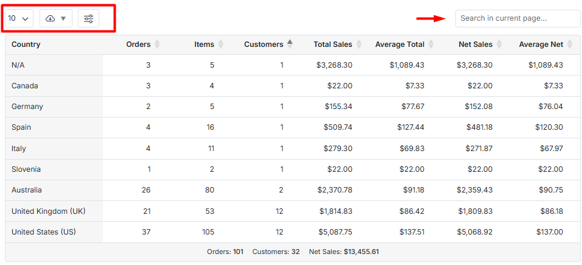Image resolution: width=582 pixels, height=265 pixels.
Task: Sort table by Total Sales arrows
Action: click(x=359, y=44)
